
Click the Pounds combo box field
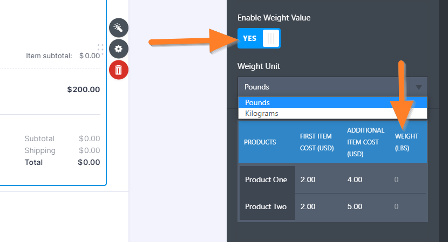(324, 87)
